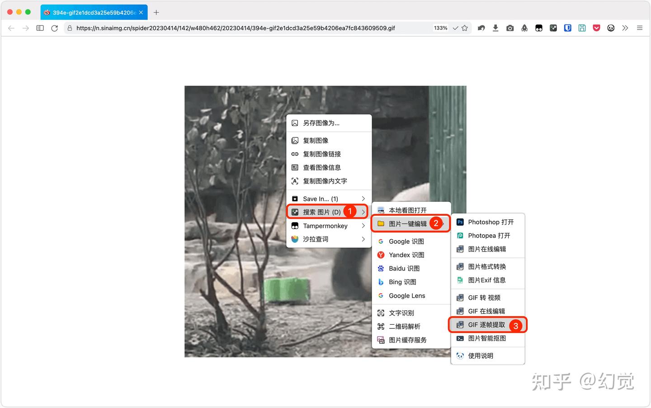Open the downloads arrow icon
This screenshot has height=408, width=651.
click(x=495, y=28)
